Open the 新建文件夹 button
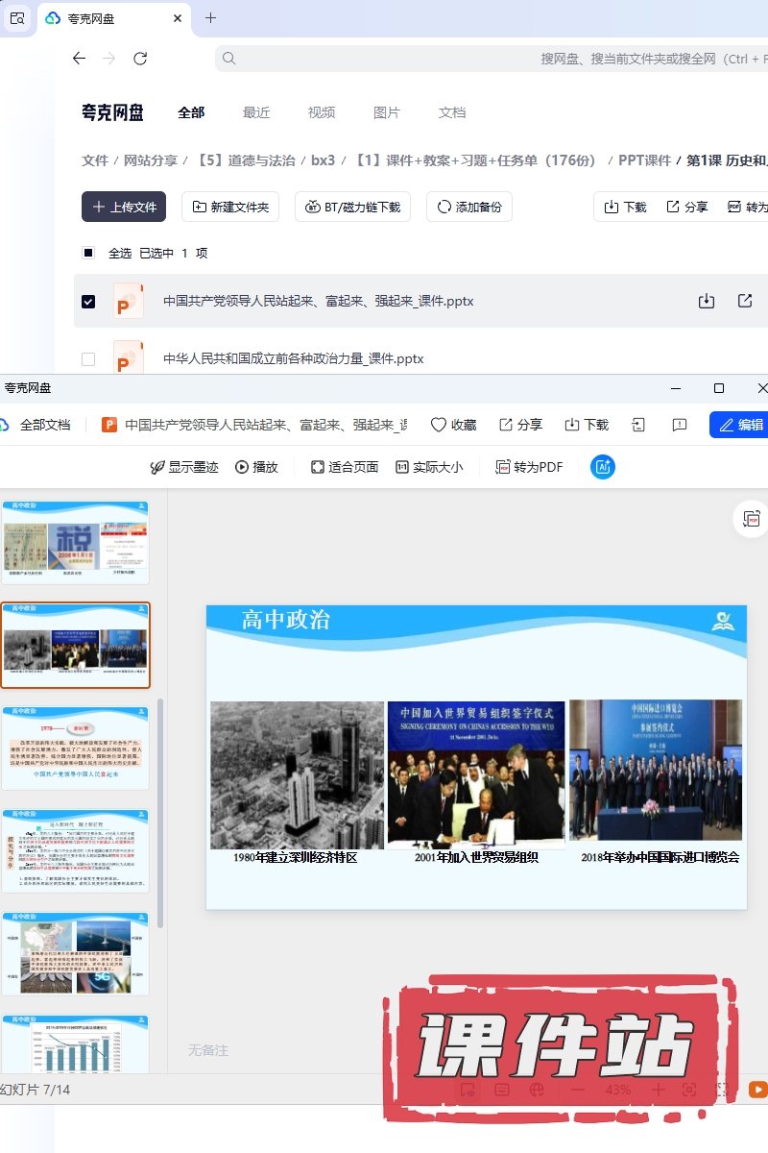Screen dimensions: 768x1153 [x=231, y=207]
